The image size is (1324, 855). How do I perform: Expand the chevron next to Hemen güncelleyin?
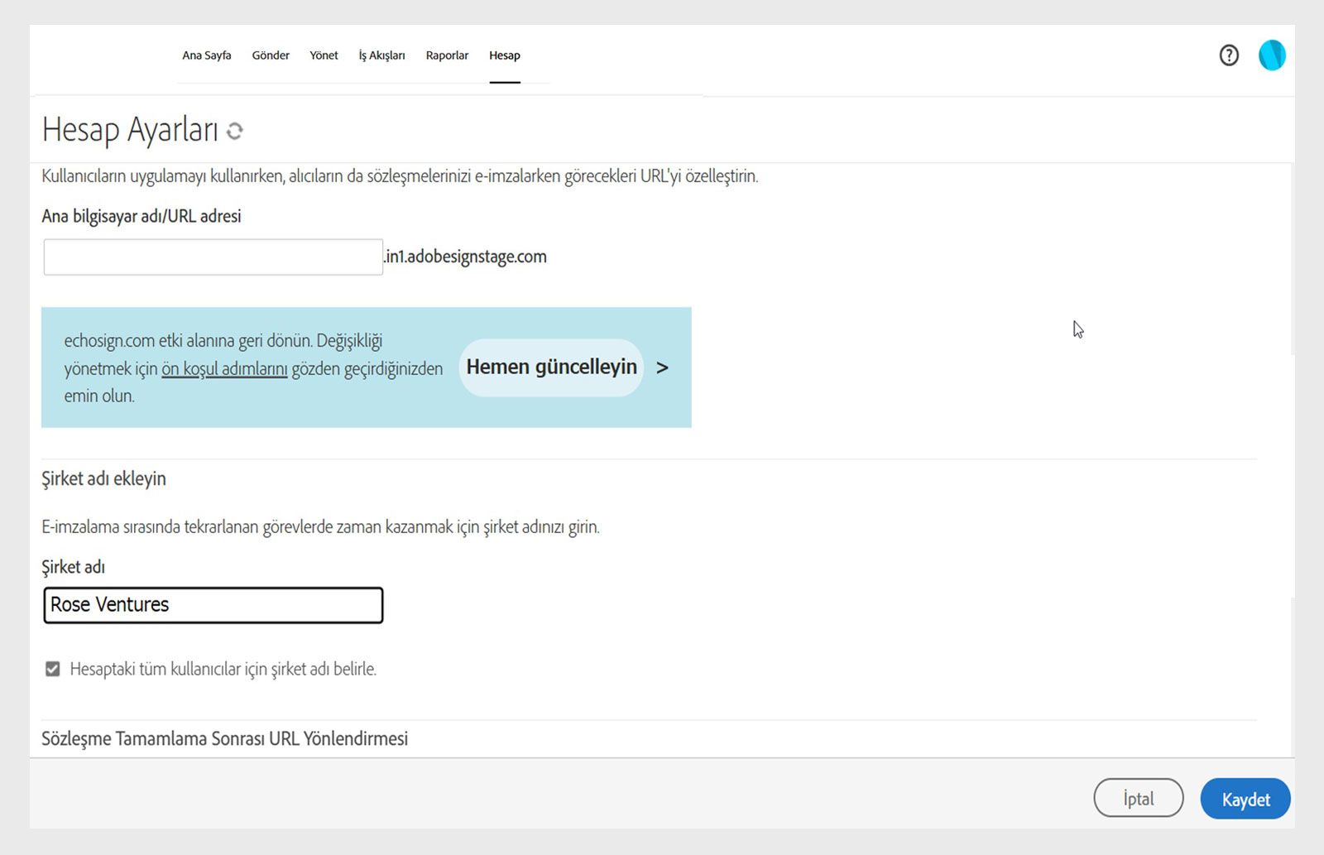pyautogui.click(x=662, y=367)
